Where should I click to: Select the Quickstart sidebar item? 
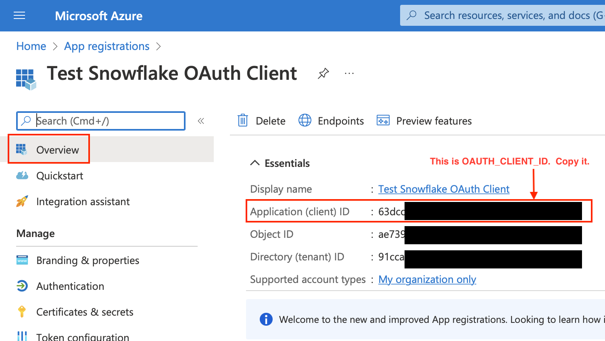click(x=60, y=175)
